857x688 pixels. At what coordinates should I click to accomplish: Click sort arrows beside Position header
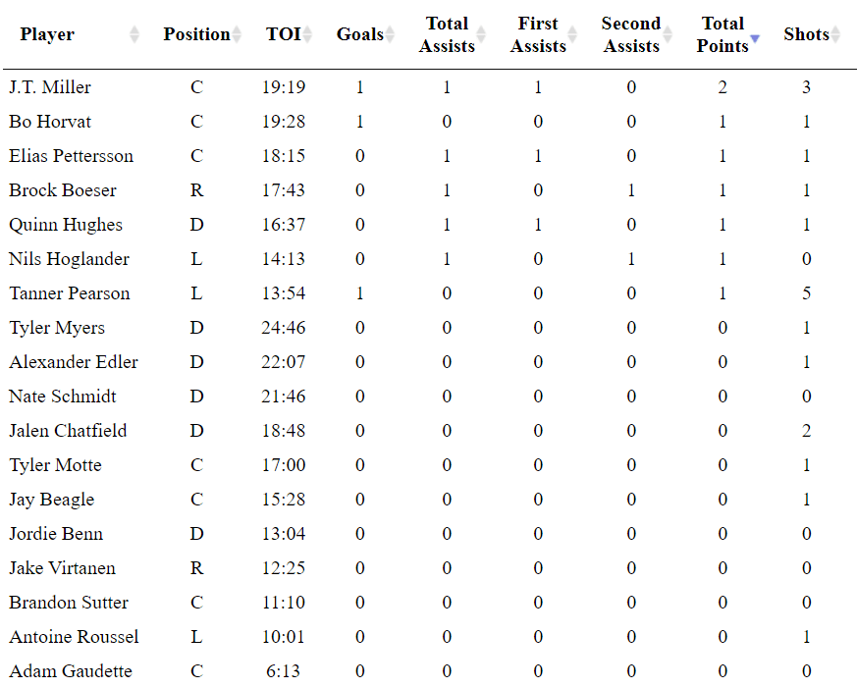tap(237, 35)
